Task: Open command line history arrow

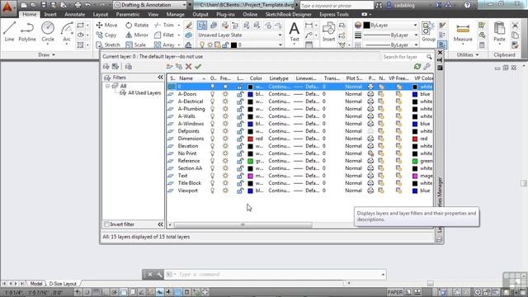Action: [x=383, y=275]
